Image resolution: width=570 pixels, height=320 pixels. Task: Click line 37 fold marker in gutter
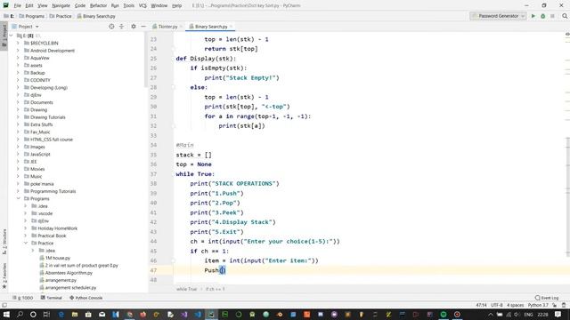[174, 174]
